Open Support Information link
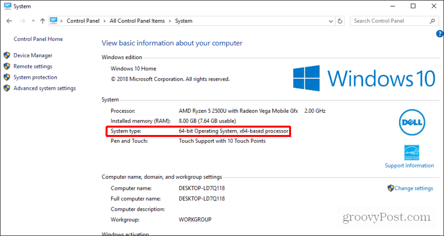444x236 pixels. point(409,166)
